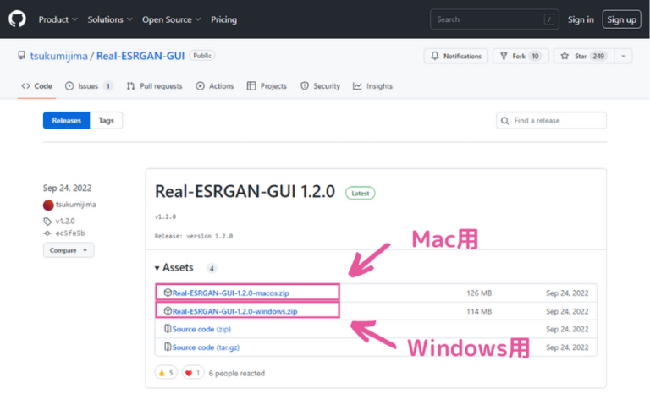
Task: Select the Tags tab
Action: (106, 120)
